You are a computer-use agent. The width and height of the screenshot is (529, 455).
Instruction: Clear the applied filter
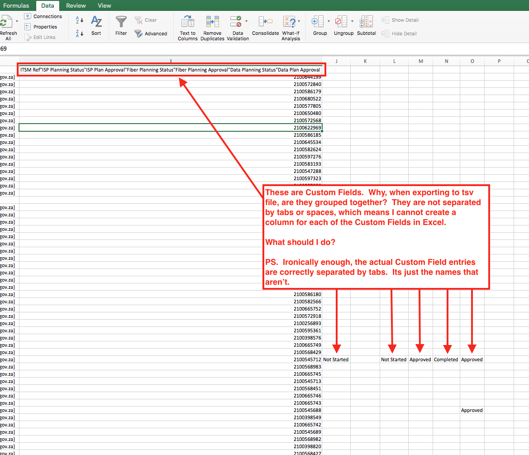click(146, 20)
